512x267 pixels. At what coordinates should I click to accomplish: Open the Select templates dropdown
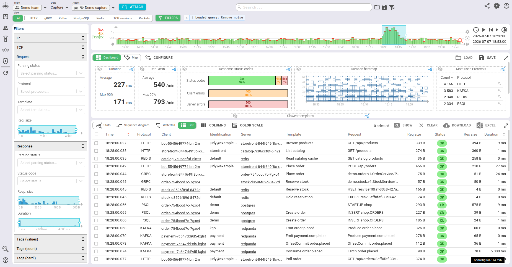[51, 110]
